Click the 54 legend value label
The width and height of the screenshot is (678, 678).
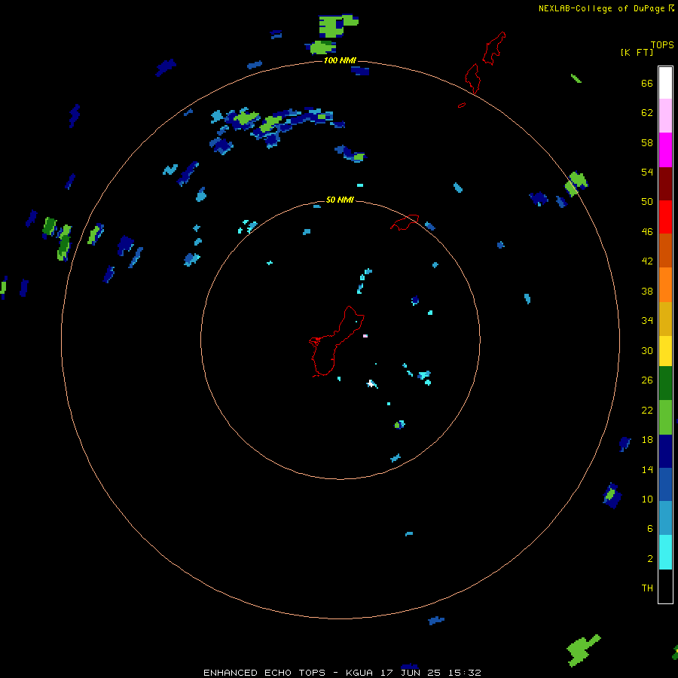[647, 172]
